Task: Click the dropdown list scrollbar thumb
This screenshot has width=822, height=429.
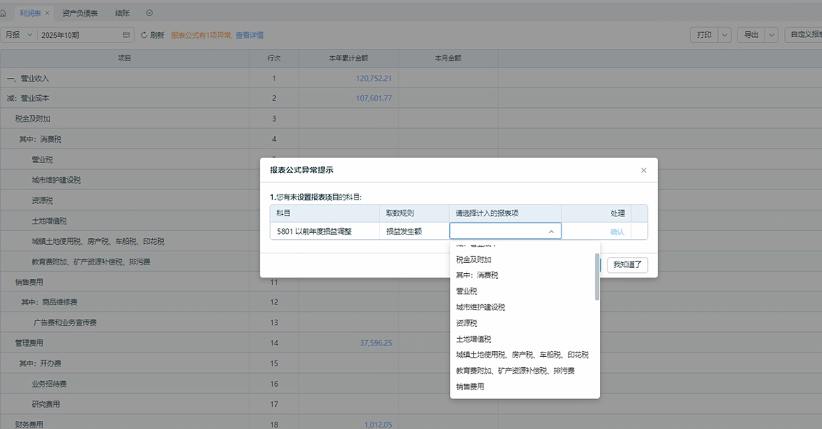Action: (597, 277)
